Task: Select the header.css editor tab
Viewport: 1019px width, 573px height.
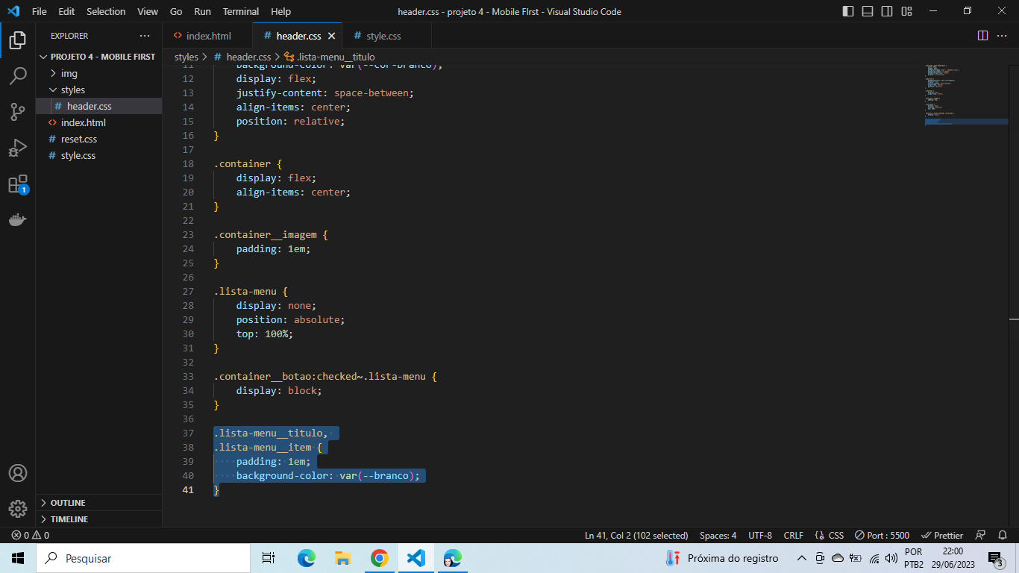Action: pyautogui.click(x=298, y=36)
